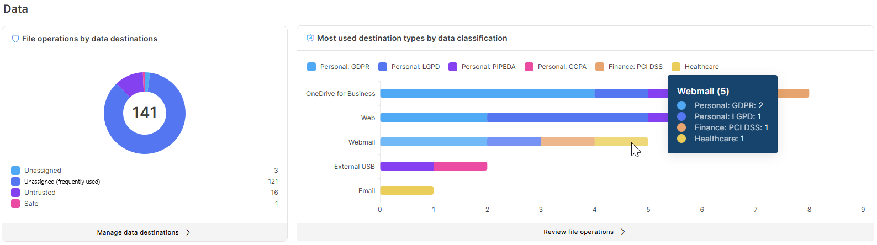Click the 141 donut chart center
This screenshot has height=245, width=877.
coord(145,113)
